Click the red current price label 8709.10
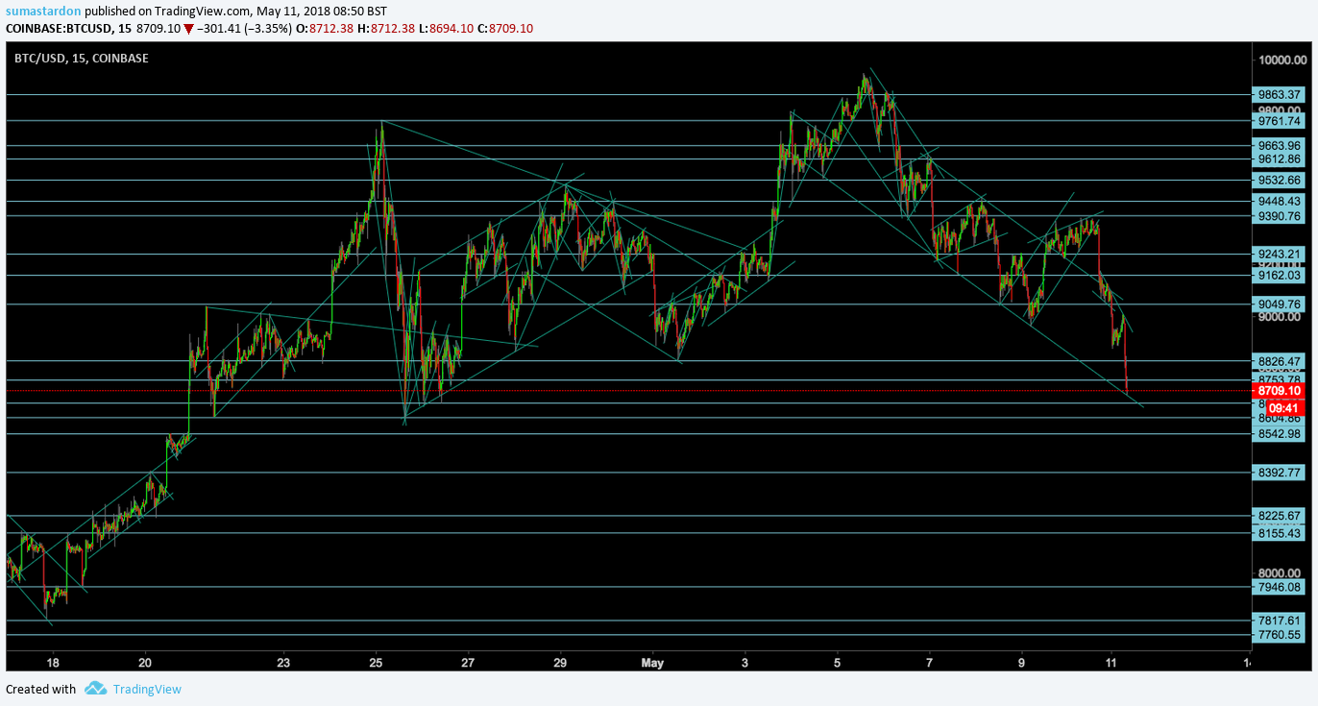 coord(1280,391)
